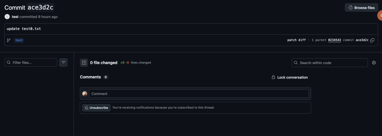Open Browse files for this commit
This screenshot has width=382, height=136.
[361, 8]
